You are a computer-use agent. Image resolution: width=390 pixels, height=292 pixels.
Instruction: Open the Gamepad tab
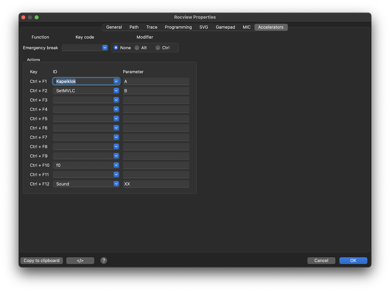point(225,27)
